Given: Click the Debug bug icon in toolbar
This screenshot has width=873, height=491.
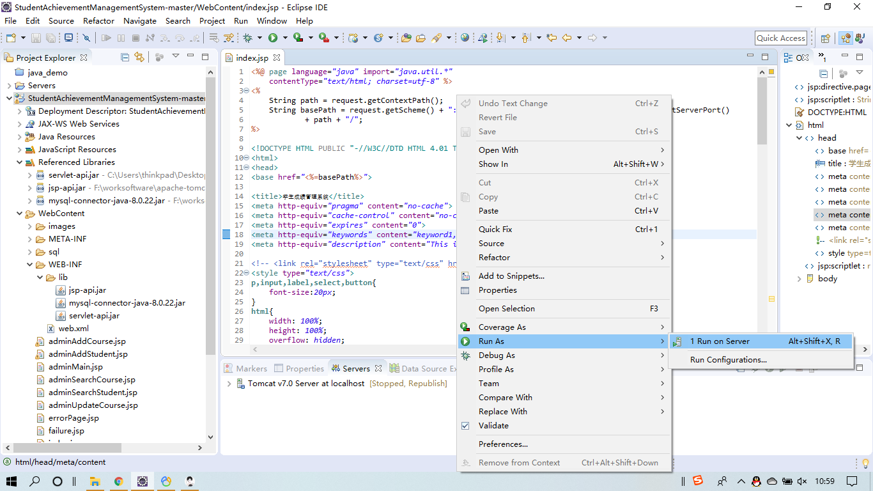Looking at the screenshot, I should pos(247,38).
